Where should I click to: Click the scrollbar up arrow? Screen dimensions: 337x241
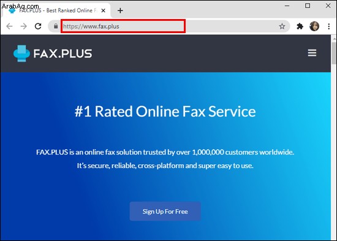[x=334, y=39]
